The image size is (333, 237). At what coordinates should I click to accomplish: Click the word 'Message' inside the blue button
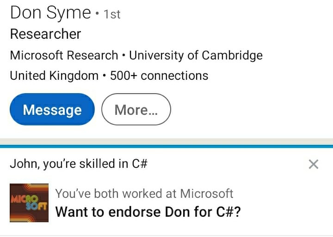tap(52, 110)
